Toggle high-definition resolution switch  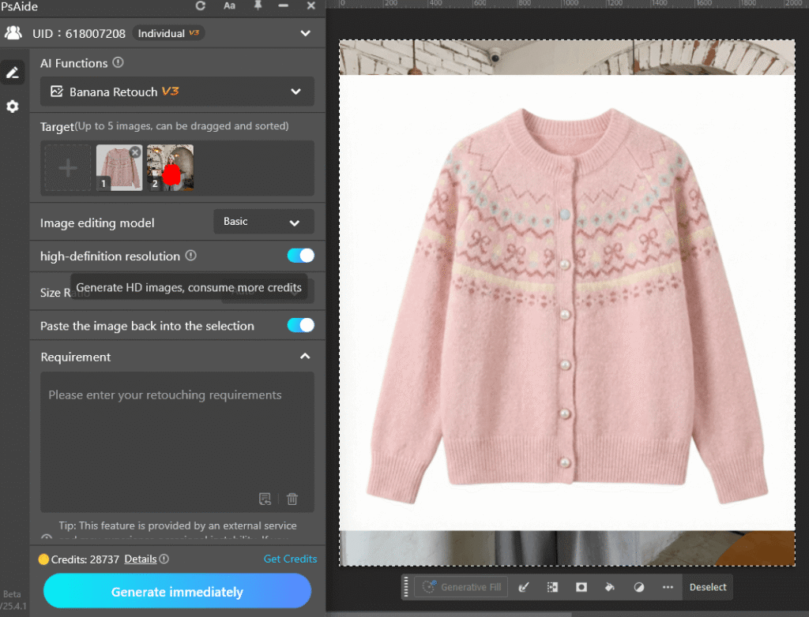point(300,256)
